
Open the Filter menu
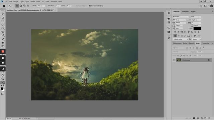(x=38, y=1)
